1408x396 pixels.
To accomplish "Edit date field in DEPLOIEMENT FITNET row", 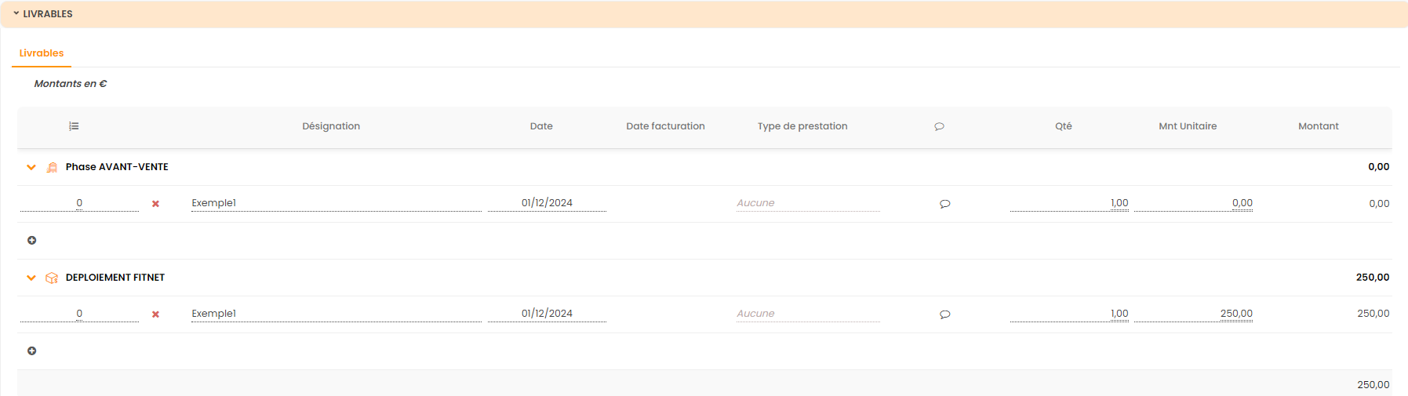I will 547,314.
